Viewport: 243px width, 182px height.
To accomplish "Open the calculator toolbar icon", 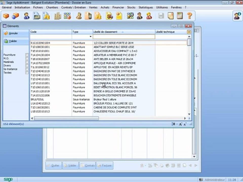I will 180,16.
